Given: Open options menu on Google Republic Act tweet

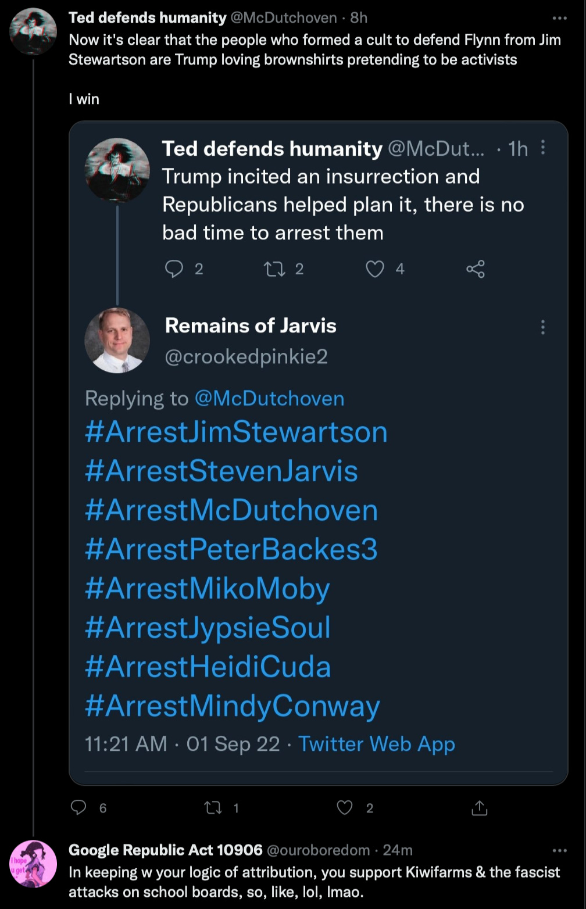Looking at the screenshot, I should click(x=559, y=849).
